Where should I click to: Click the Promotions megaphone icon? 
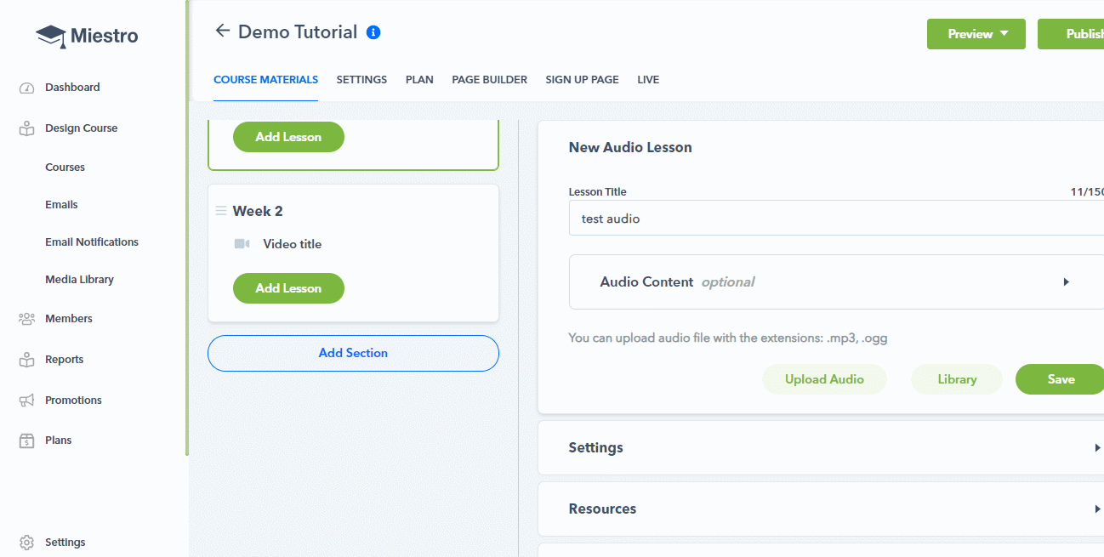[26, 401]
